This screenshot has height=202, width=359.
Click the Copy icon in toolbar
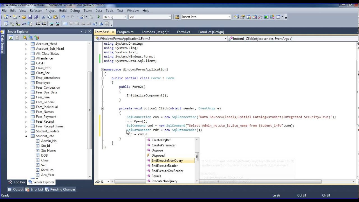click(x=50, y=17)
